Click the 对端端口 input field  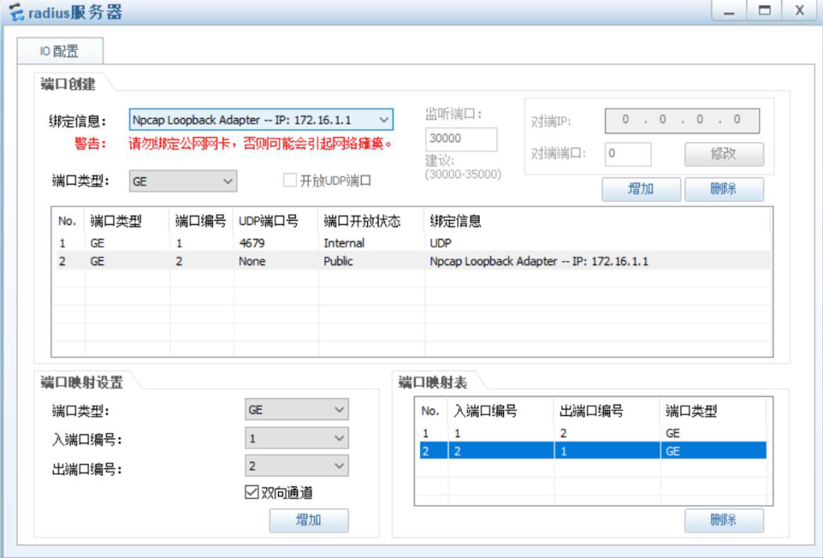coord(628,154)
